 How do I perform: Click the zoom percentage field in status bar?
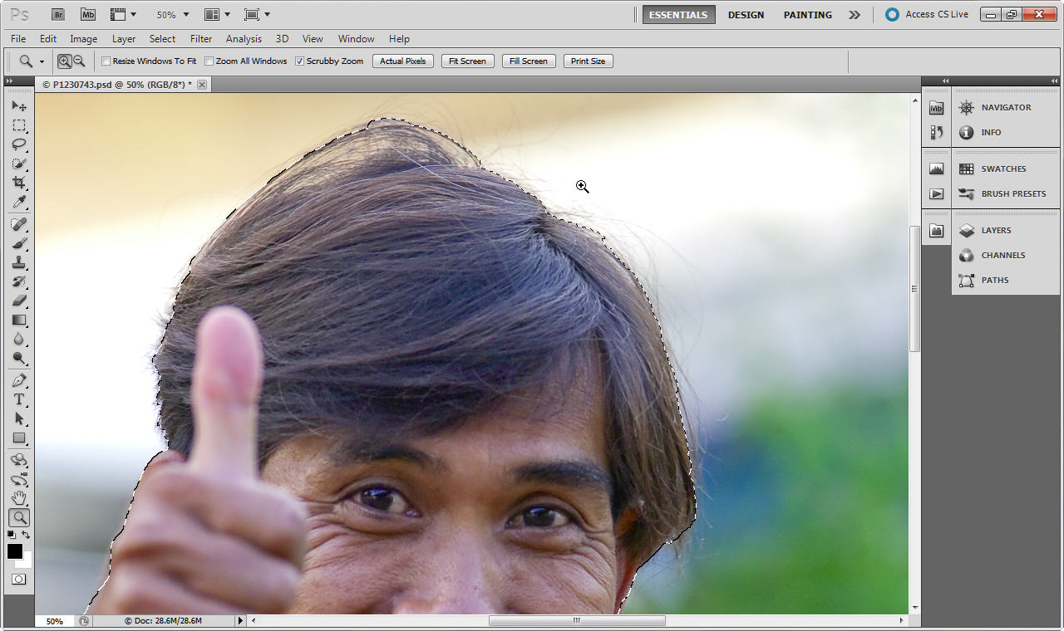coord(55,620)
